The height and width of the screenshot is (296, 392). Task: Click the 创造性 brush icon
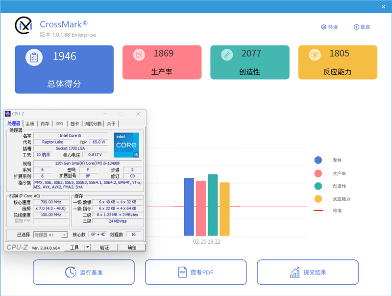pyautogui.click(x=227, y=54)
